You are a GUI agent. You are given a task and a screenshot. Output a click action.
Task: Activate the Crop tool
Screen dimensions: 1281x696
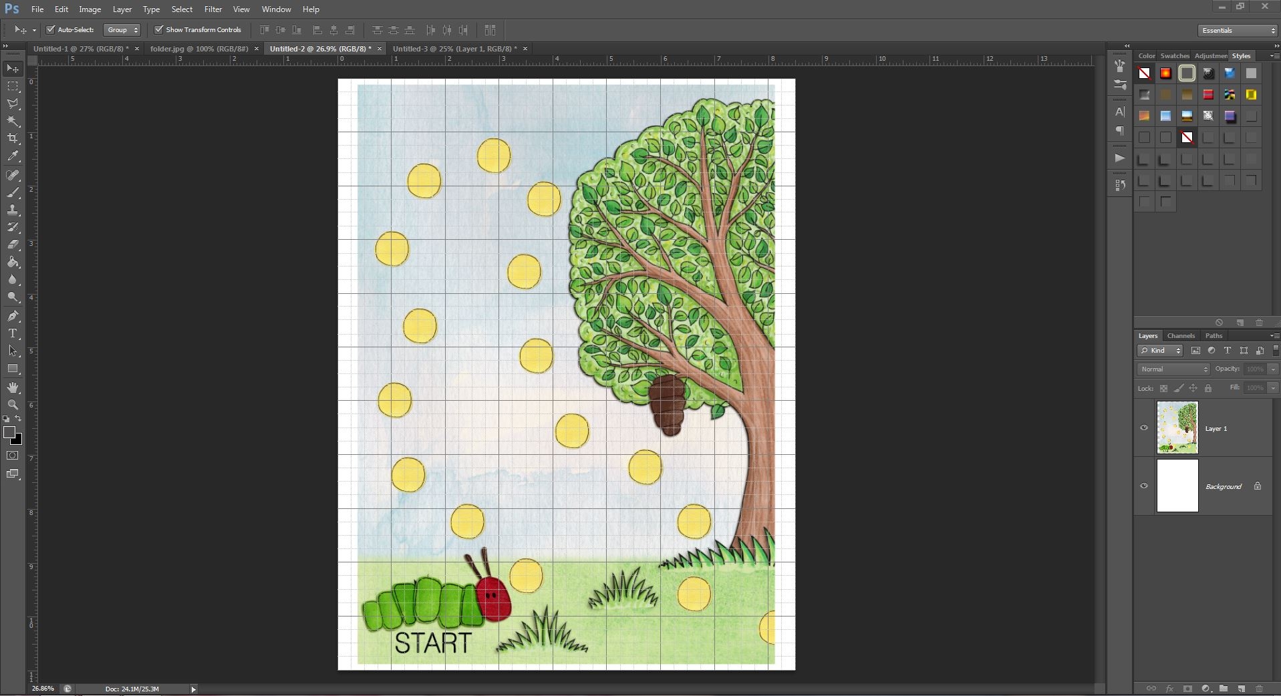click(13, 138)
